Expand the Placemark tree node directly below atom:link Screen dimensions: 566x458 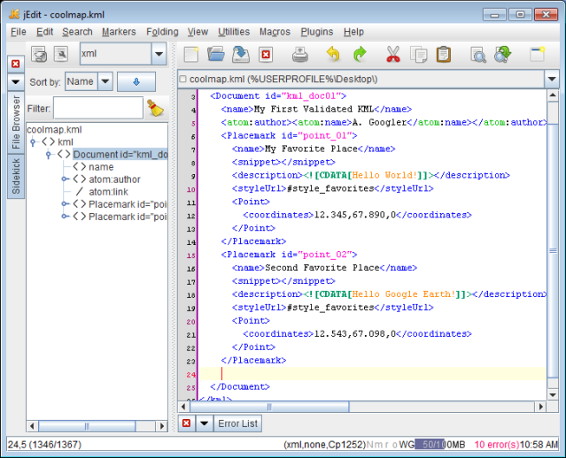coord(65,204)
